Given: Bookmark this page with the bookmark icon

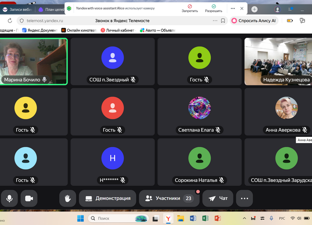Looking at the screenshot, I should click(223, 21).
